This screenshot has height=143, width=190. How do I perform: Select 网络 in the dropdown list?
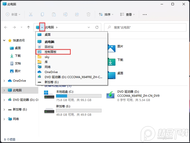coord(72,67)
